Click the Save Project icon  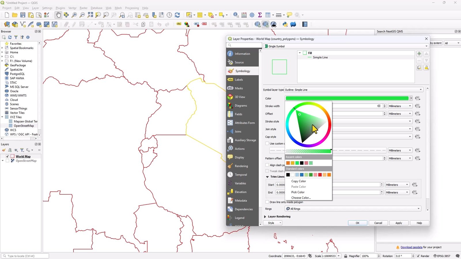tap(23, 15)
